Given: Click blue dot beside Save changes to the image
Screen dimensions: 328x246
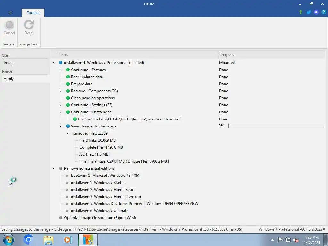Looking at the screenshot, I should [68, 126].
